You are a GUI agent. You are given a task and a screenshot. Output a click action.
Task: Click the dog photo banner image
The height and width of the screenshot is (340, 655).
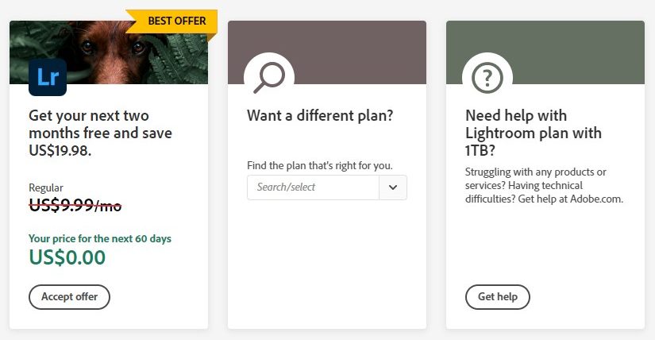pyautogui.click(x=109, y=52)
